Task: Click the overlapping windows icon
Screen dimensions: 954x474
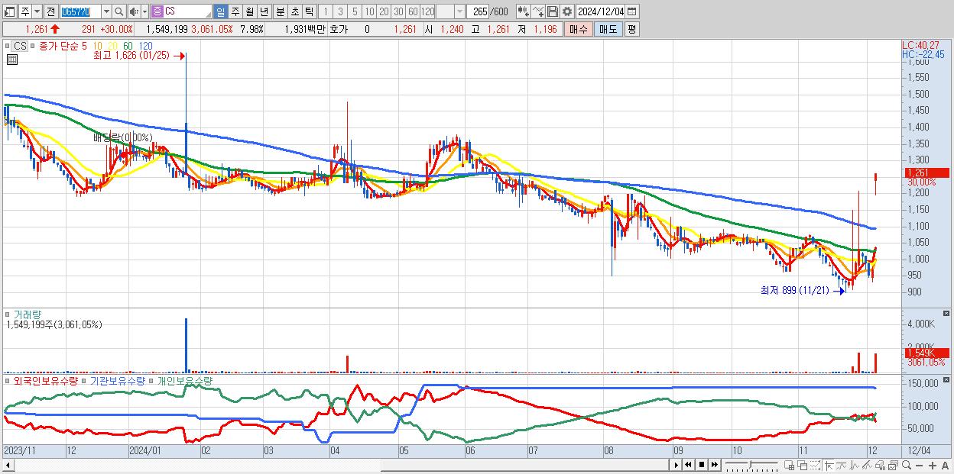Action: click(802, 466)
